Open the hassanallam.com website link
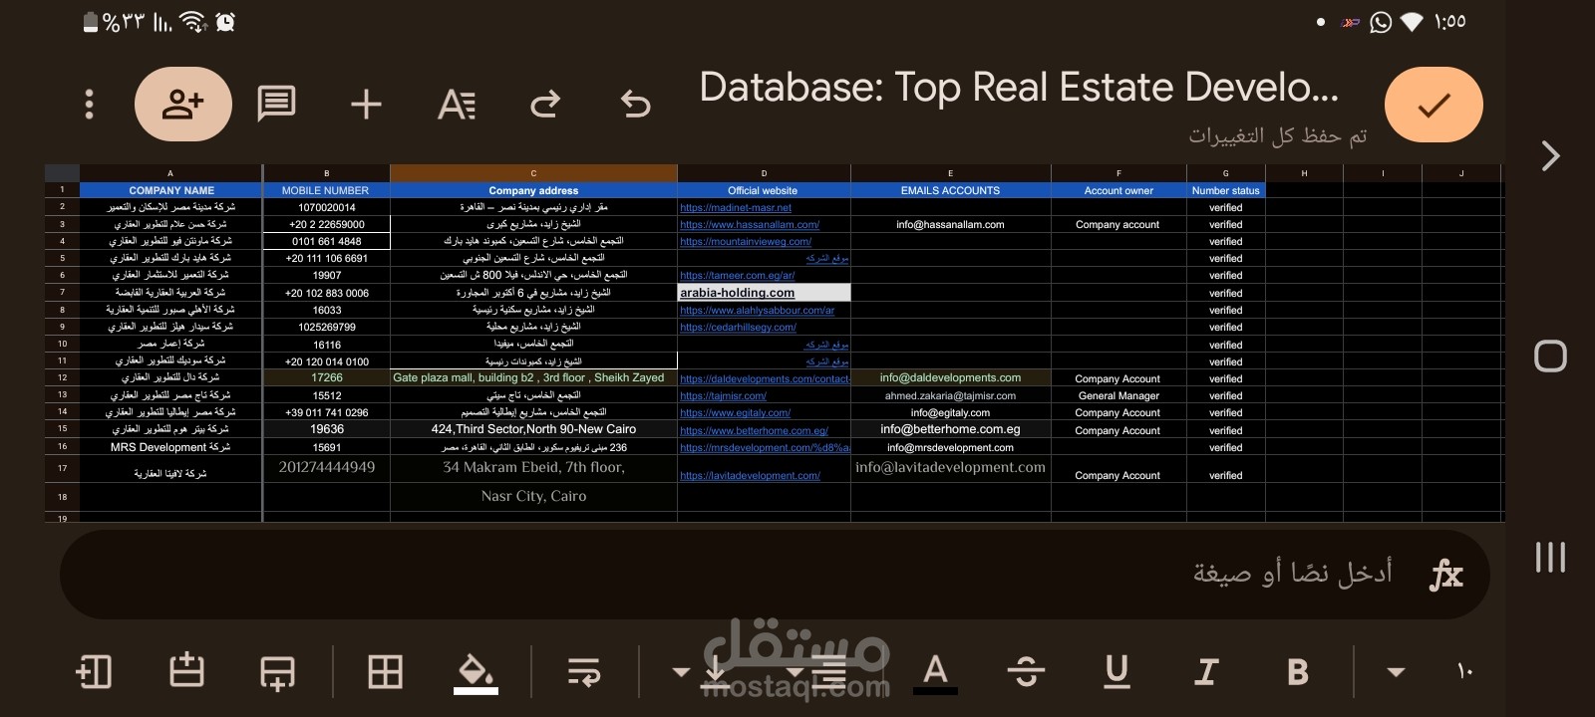The image size is (1595, 717). (x=750, y=225)
